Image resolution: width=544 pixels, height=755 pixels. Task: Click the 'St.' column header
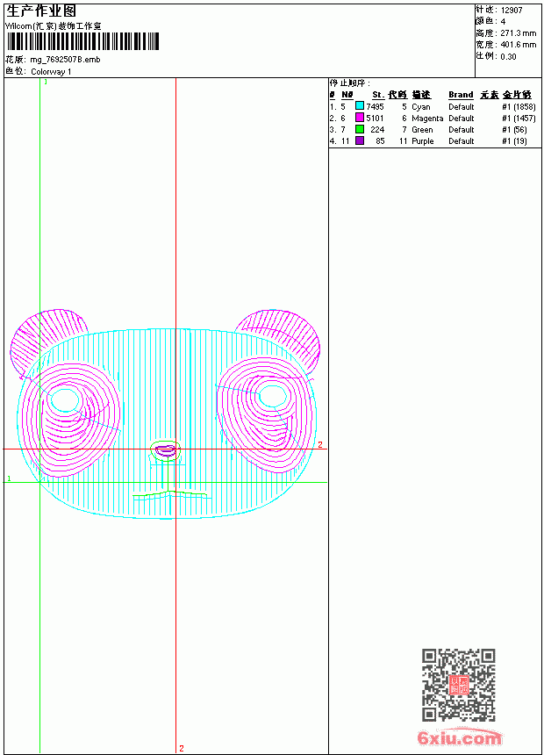(x=378, y=95)
